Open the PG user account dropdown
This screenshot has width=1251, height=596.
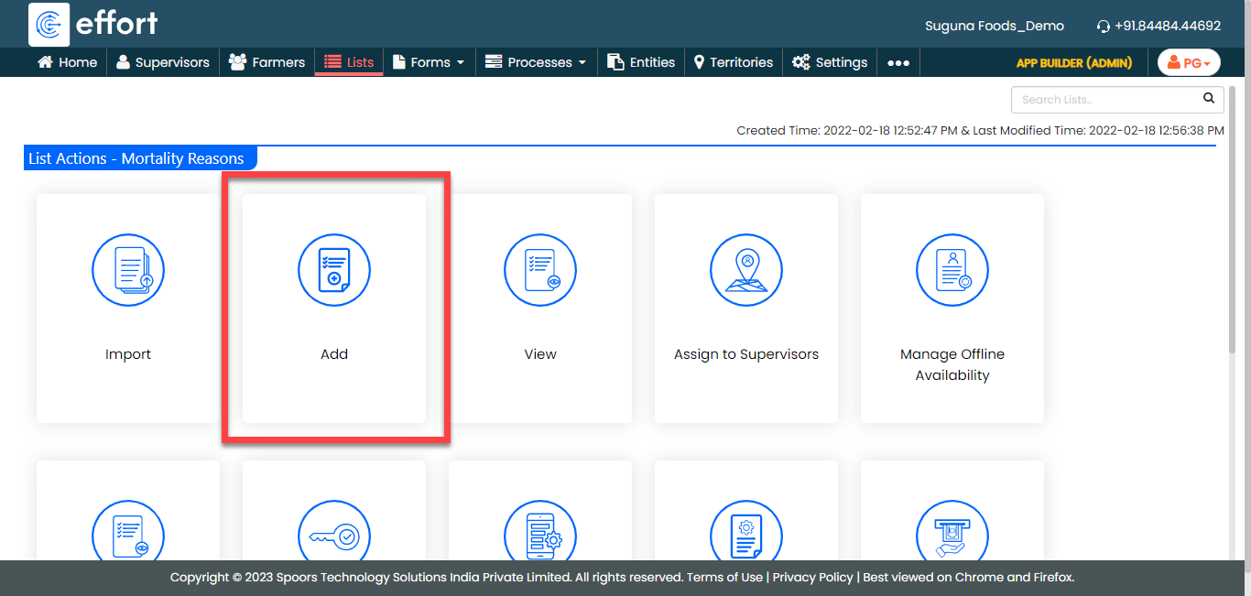pos(1189,62)
